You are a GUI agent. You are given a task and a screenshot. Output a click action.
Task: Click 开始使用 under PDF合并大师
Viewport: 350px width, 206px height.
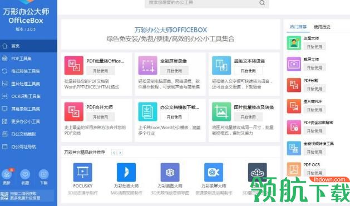click(101, 117)
